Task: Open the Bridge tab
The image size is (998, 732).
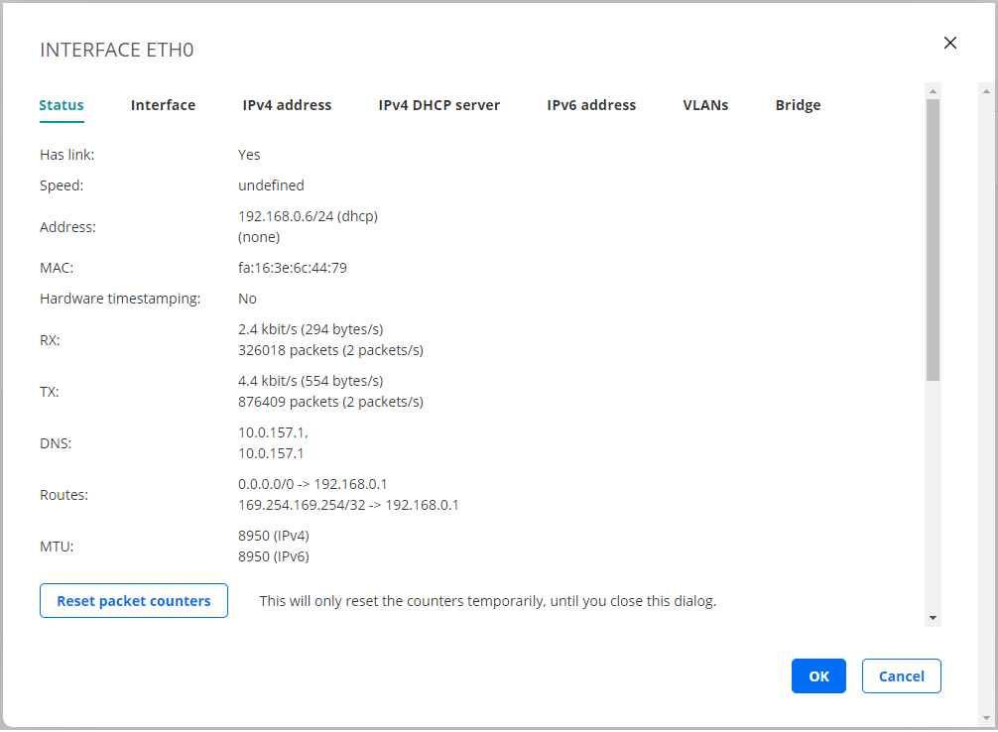Action: click(x=798, y=105)
